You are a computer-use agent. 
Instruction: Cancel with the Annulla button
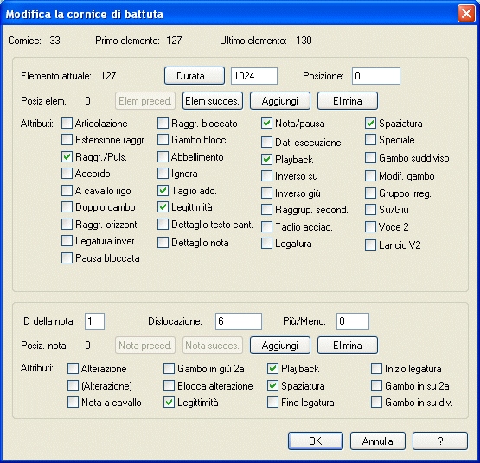(x=378, y=441)
